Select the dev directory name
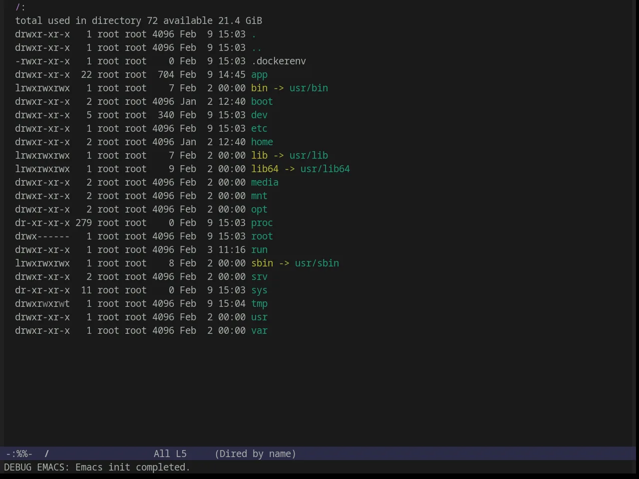The width and height of the screenshot is (639, 479). click(259, 115)
